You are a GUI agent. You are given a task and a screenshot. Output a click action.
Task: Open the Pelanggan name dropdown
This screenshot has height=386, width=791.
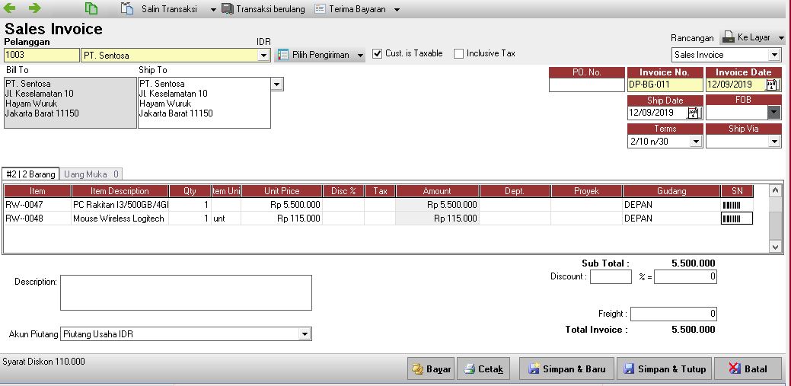pos(263,56)
